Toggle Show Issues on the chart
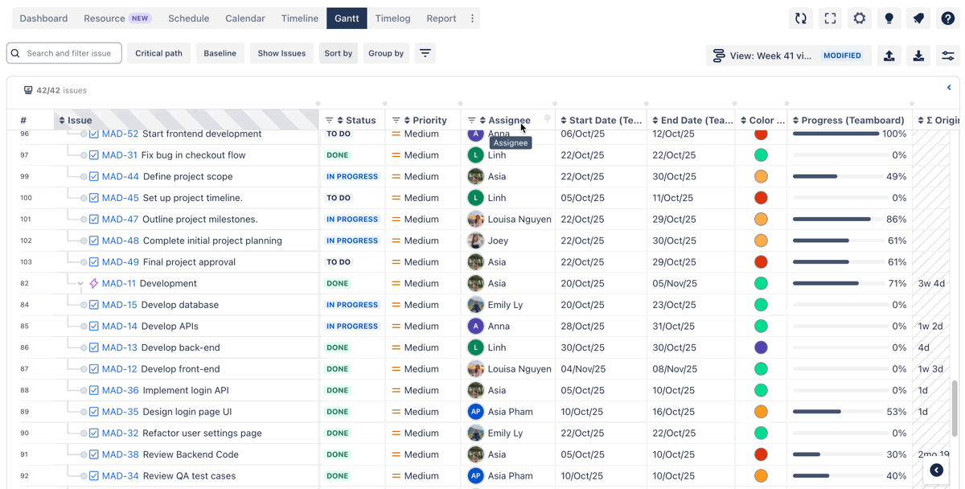 click(x=281, y=53)
